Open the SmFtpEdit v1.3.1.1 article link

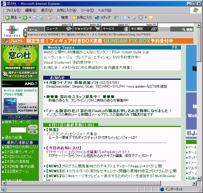coord(88,152)
